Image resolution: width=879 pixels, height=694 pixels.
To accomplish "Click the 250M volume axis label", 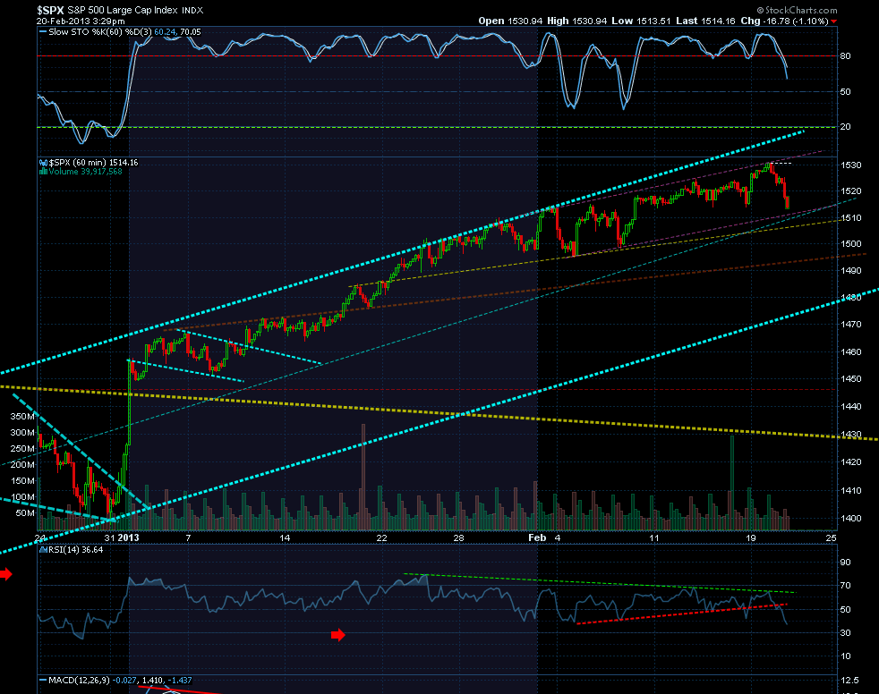I will pos(22,449).
